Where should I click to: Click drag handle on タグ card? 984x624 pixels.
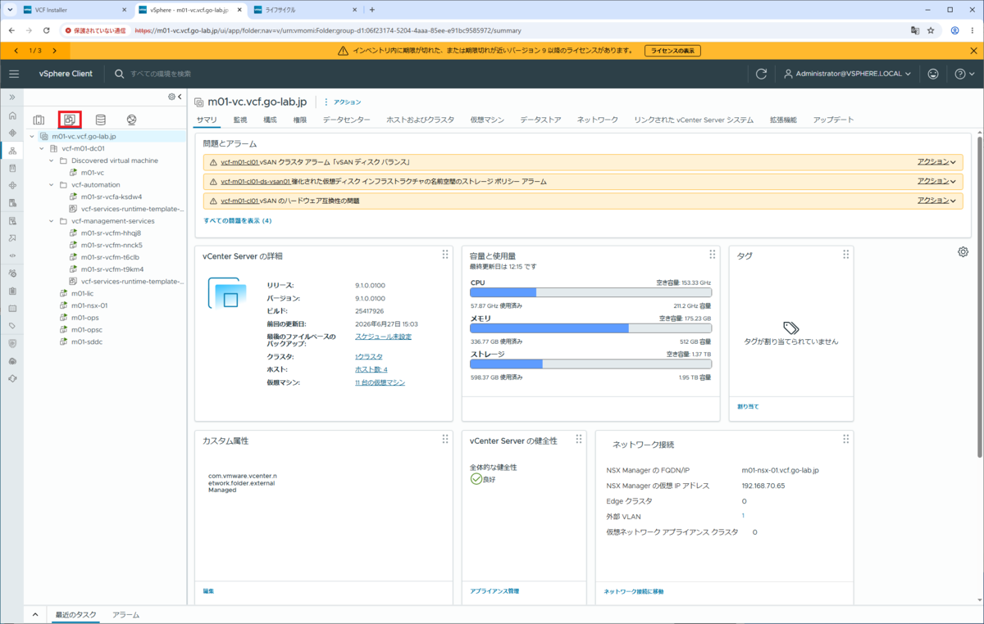tap(845, 255)
